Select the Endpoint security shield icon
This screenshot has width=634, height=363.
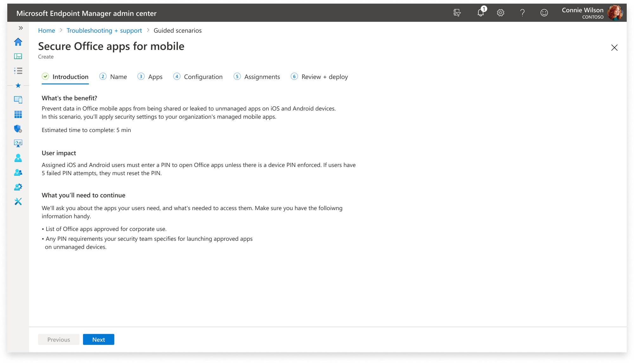click(18, 129)
